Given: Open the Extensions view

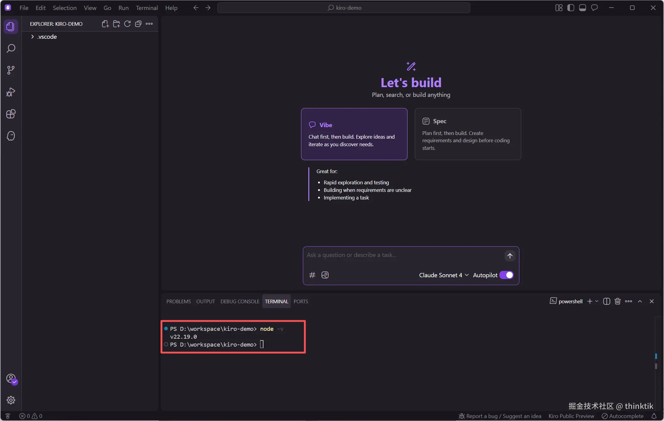Looking at the screenshot, I should click(11, 114).
